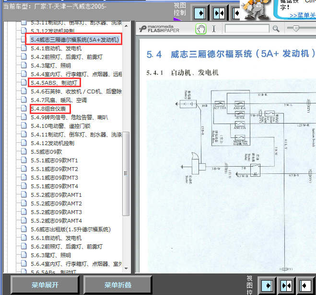316x295 pixels.
Task: Click the page icon beside 5.4.5ABS、制动灯
Action: pyautogui.click(x=24, y=83)
